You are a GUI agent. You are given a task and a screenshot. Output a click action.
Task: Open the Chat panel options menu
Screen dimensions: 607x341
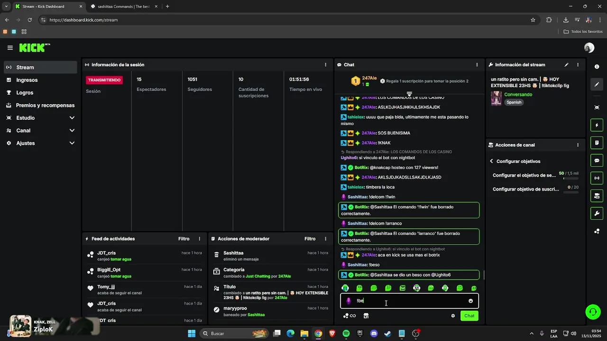pyautogui.click(x=477, y=65)
